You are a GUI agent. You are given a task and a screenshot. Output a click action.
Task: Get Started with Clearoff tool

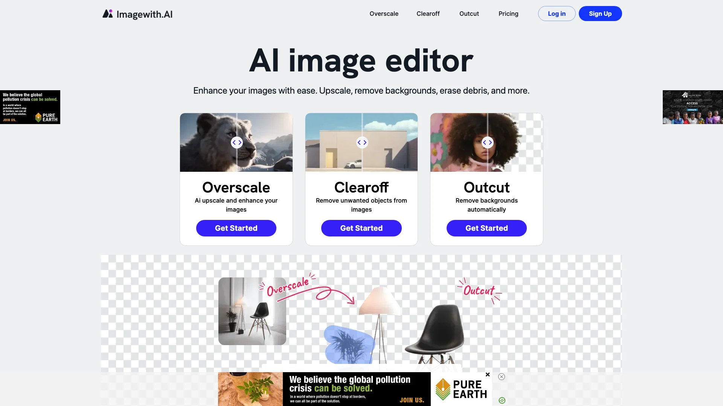[361, 228]
